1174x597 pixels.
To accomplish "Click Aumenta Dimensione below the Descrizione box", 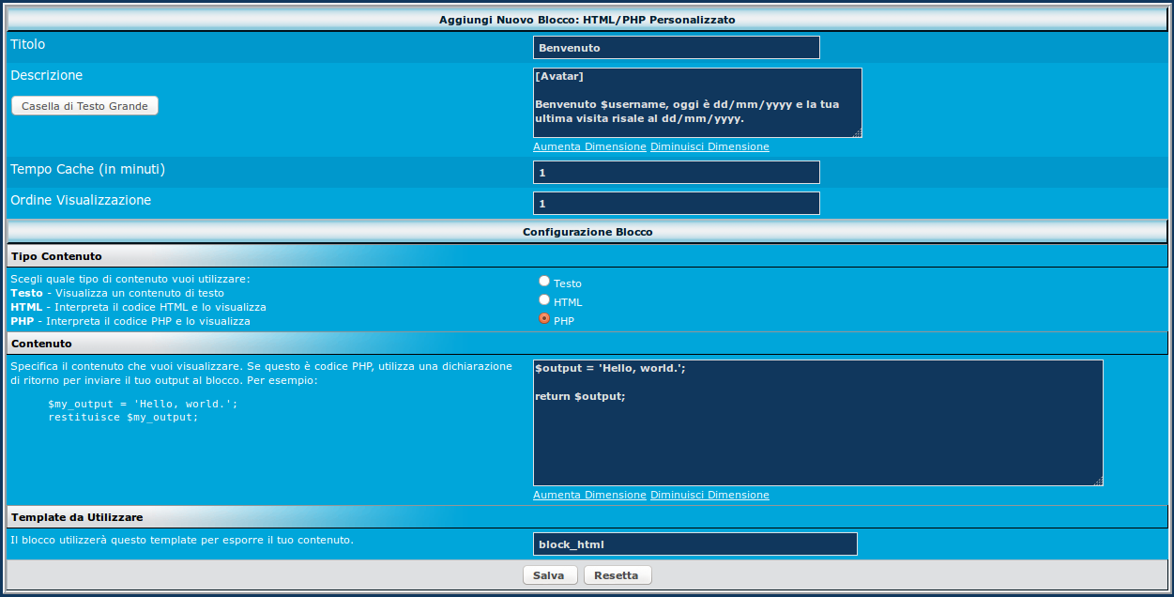I will tap(589, 147).
